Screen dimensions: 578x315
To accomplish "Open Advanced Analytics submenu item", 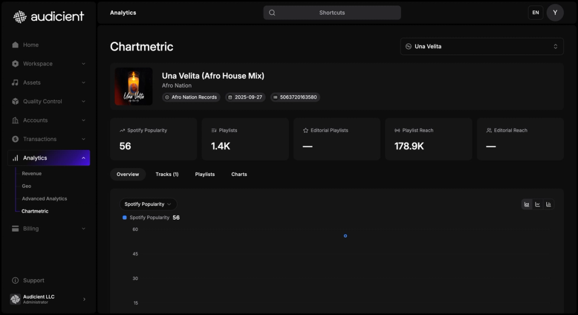I will [x=45, y=198].
